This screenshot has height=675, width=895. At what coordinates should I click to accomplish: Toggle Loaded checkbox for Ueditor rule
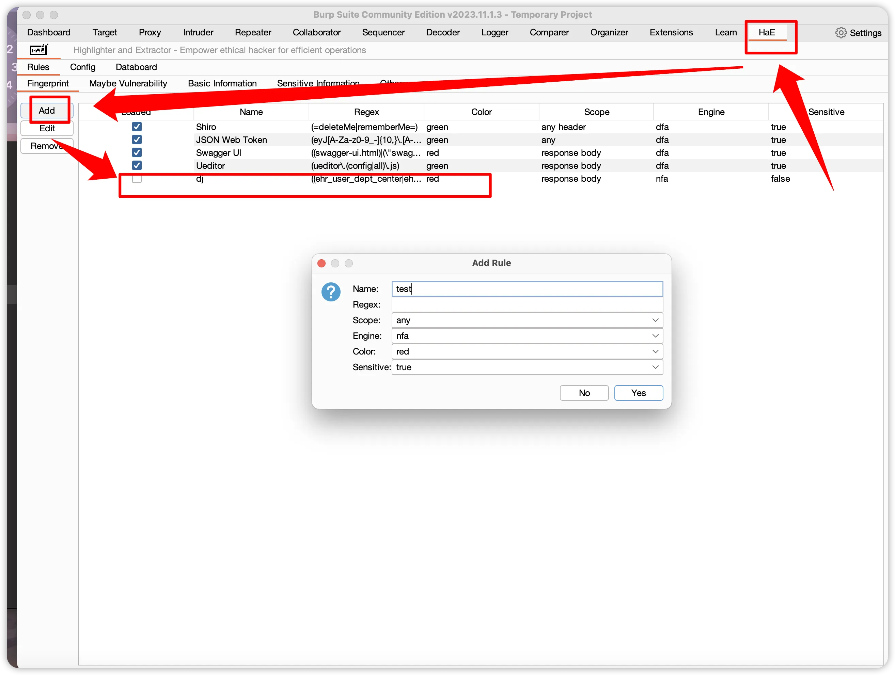137,166
